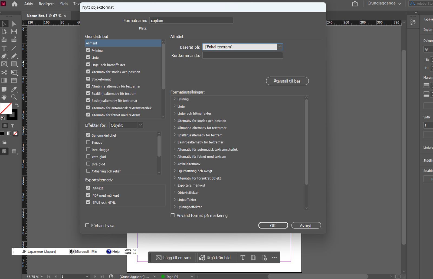Select the Pencil tool

(x=14, y=56)
